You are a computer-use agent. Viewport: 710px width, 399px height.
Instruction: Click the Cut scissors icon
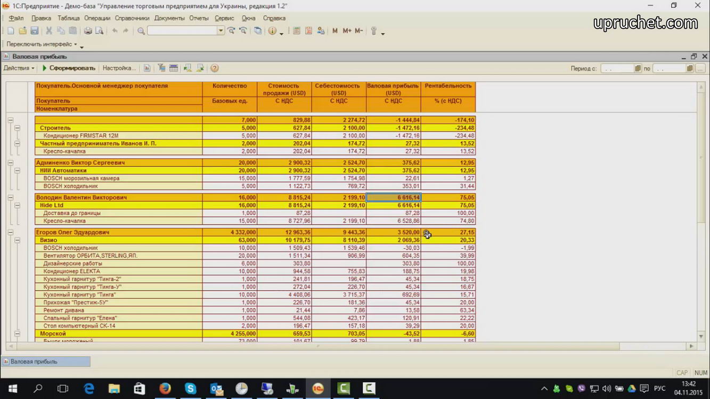[49, 31]
